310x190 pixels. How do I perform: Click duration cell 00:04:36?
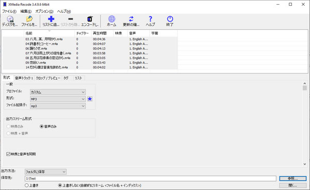point(99,39)
